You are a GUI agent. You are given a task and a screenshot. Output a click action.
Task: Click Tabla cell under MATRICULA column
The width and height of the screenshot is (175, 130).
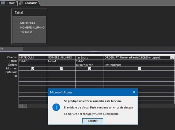tap(33, 61)
